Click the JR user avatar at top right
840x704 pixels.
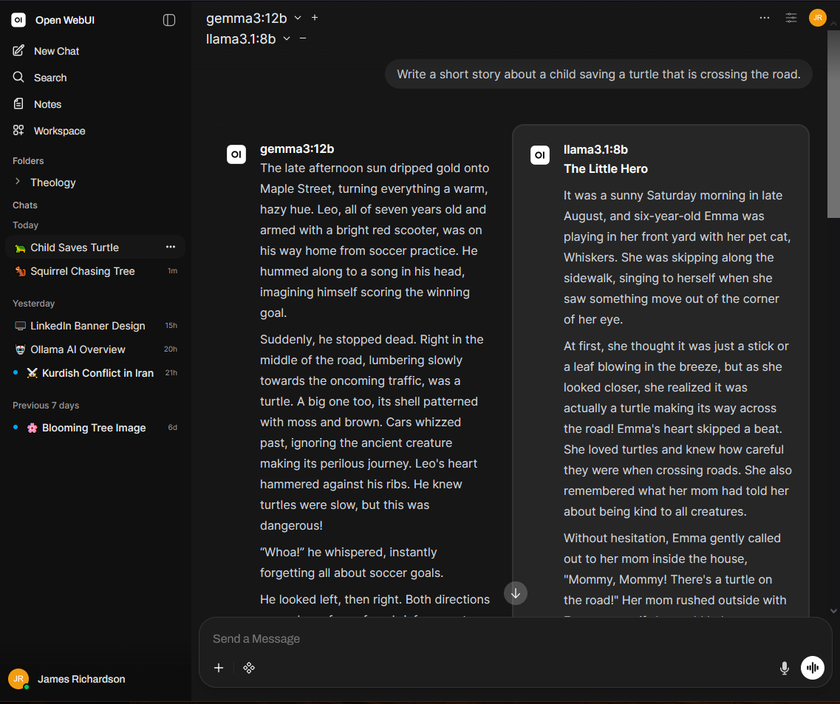[818, 18]
